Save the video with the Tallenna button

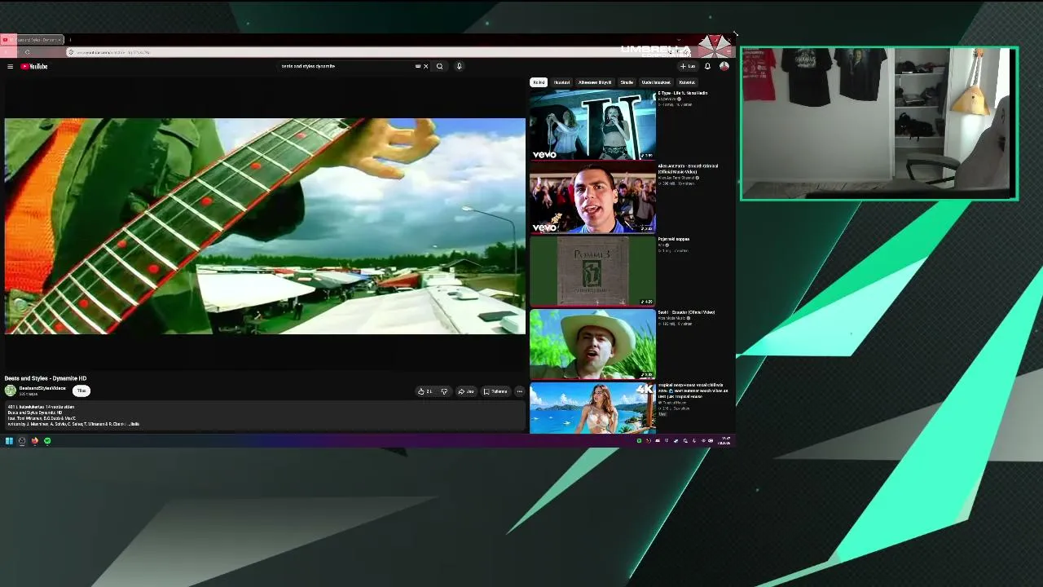tap(495, 391)
